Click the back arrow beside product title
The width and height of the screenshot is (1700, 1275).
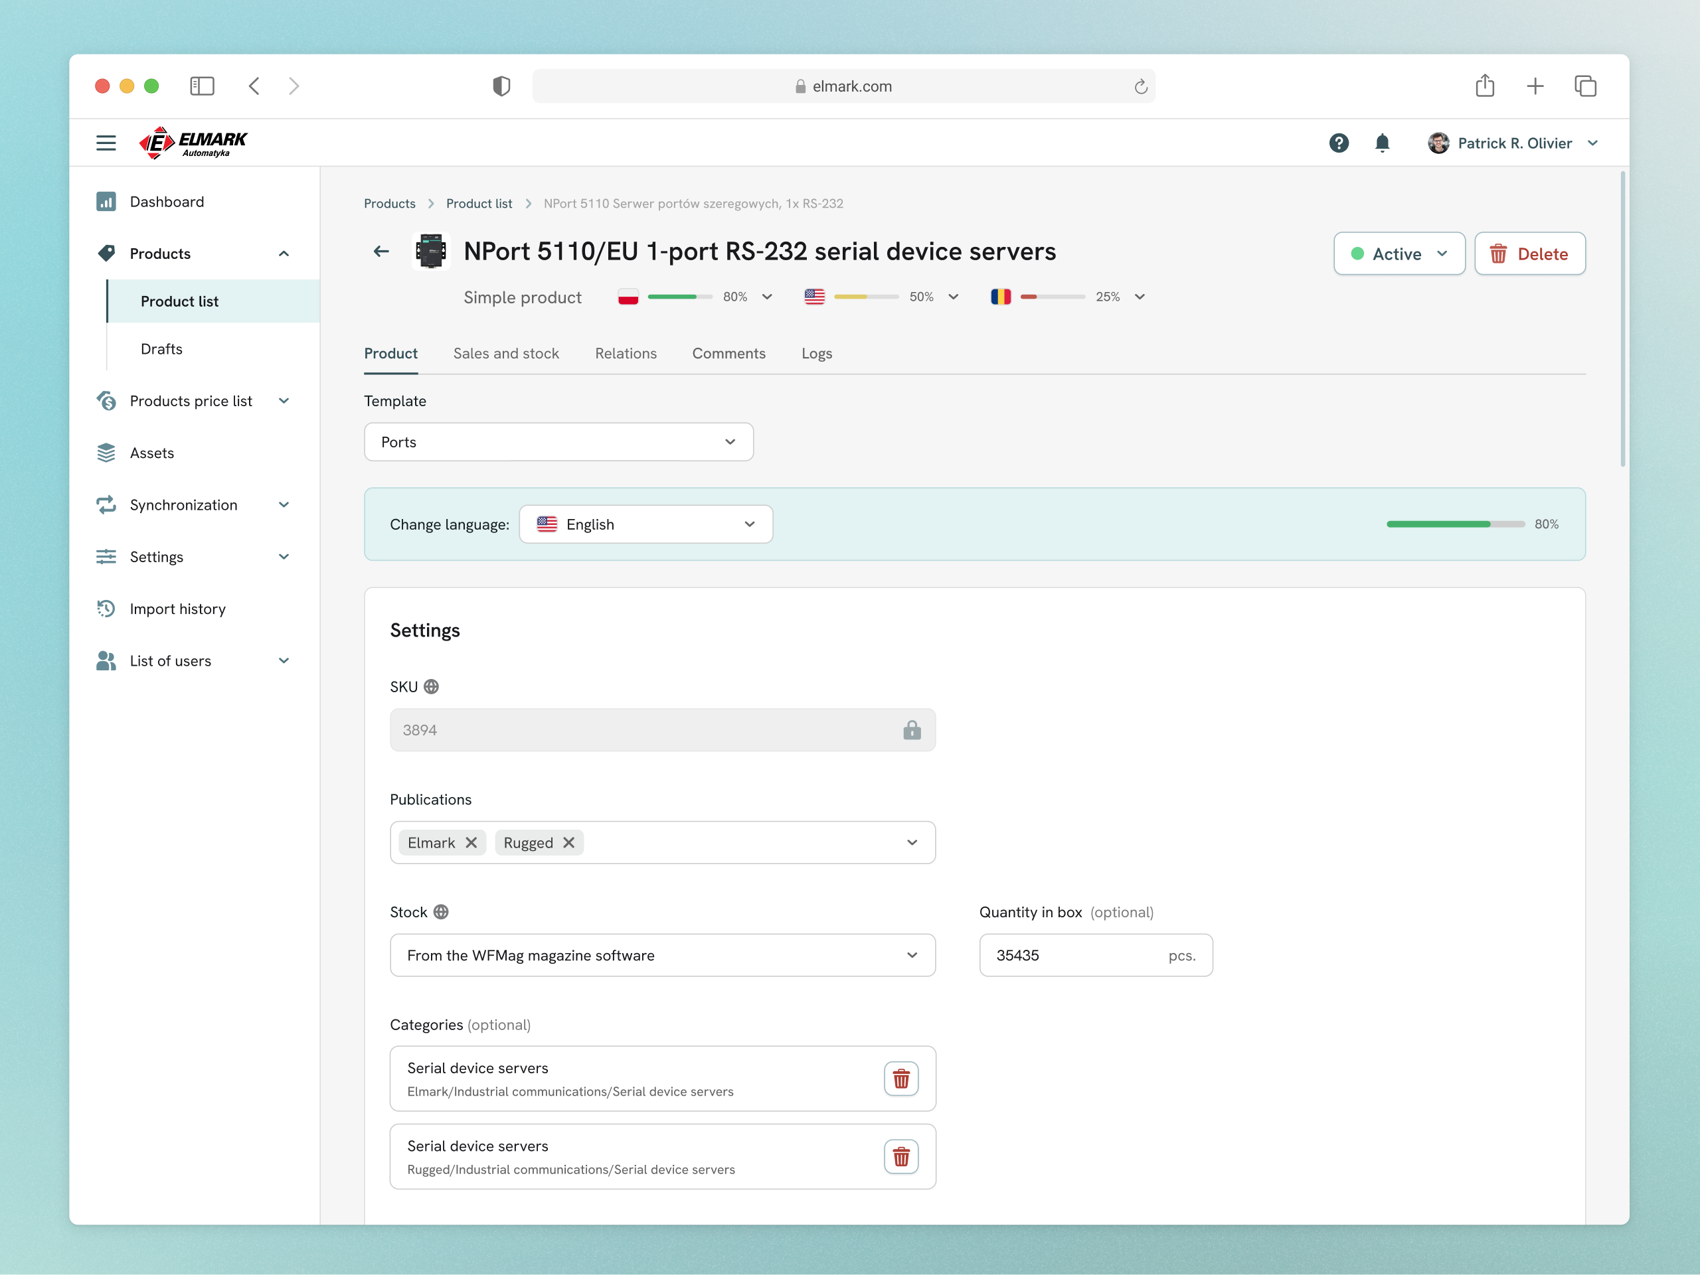[x=381, y=251]
